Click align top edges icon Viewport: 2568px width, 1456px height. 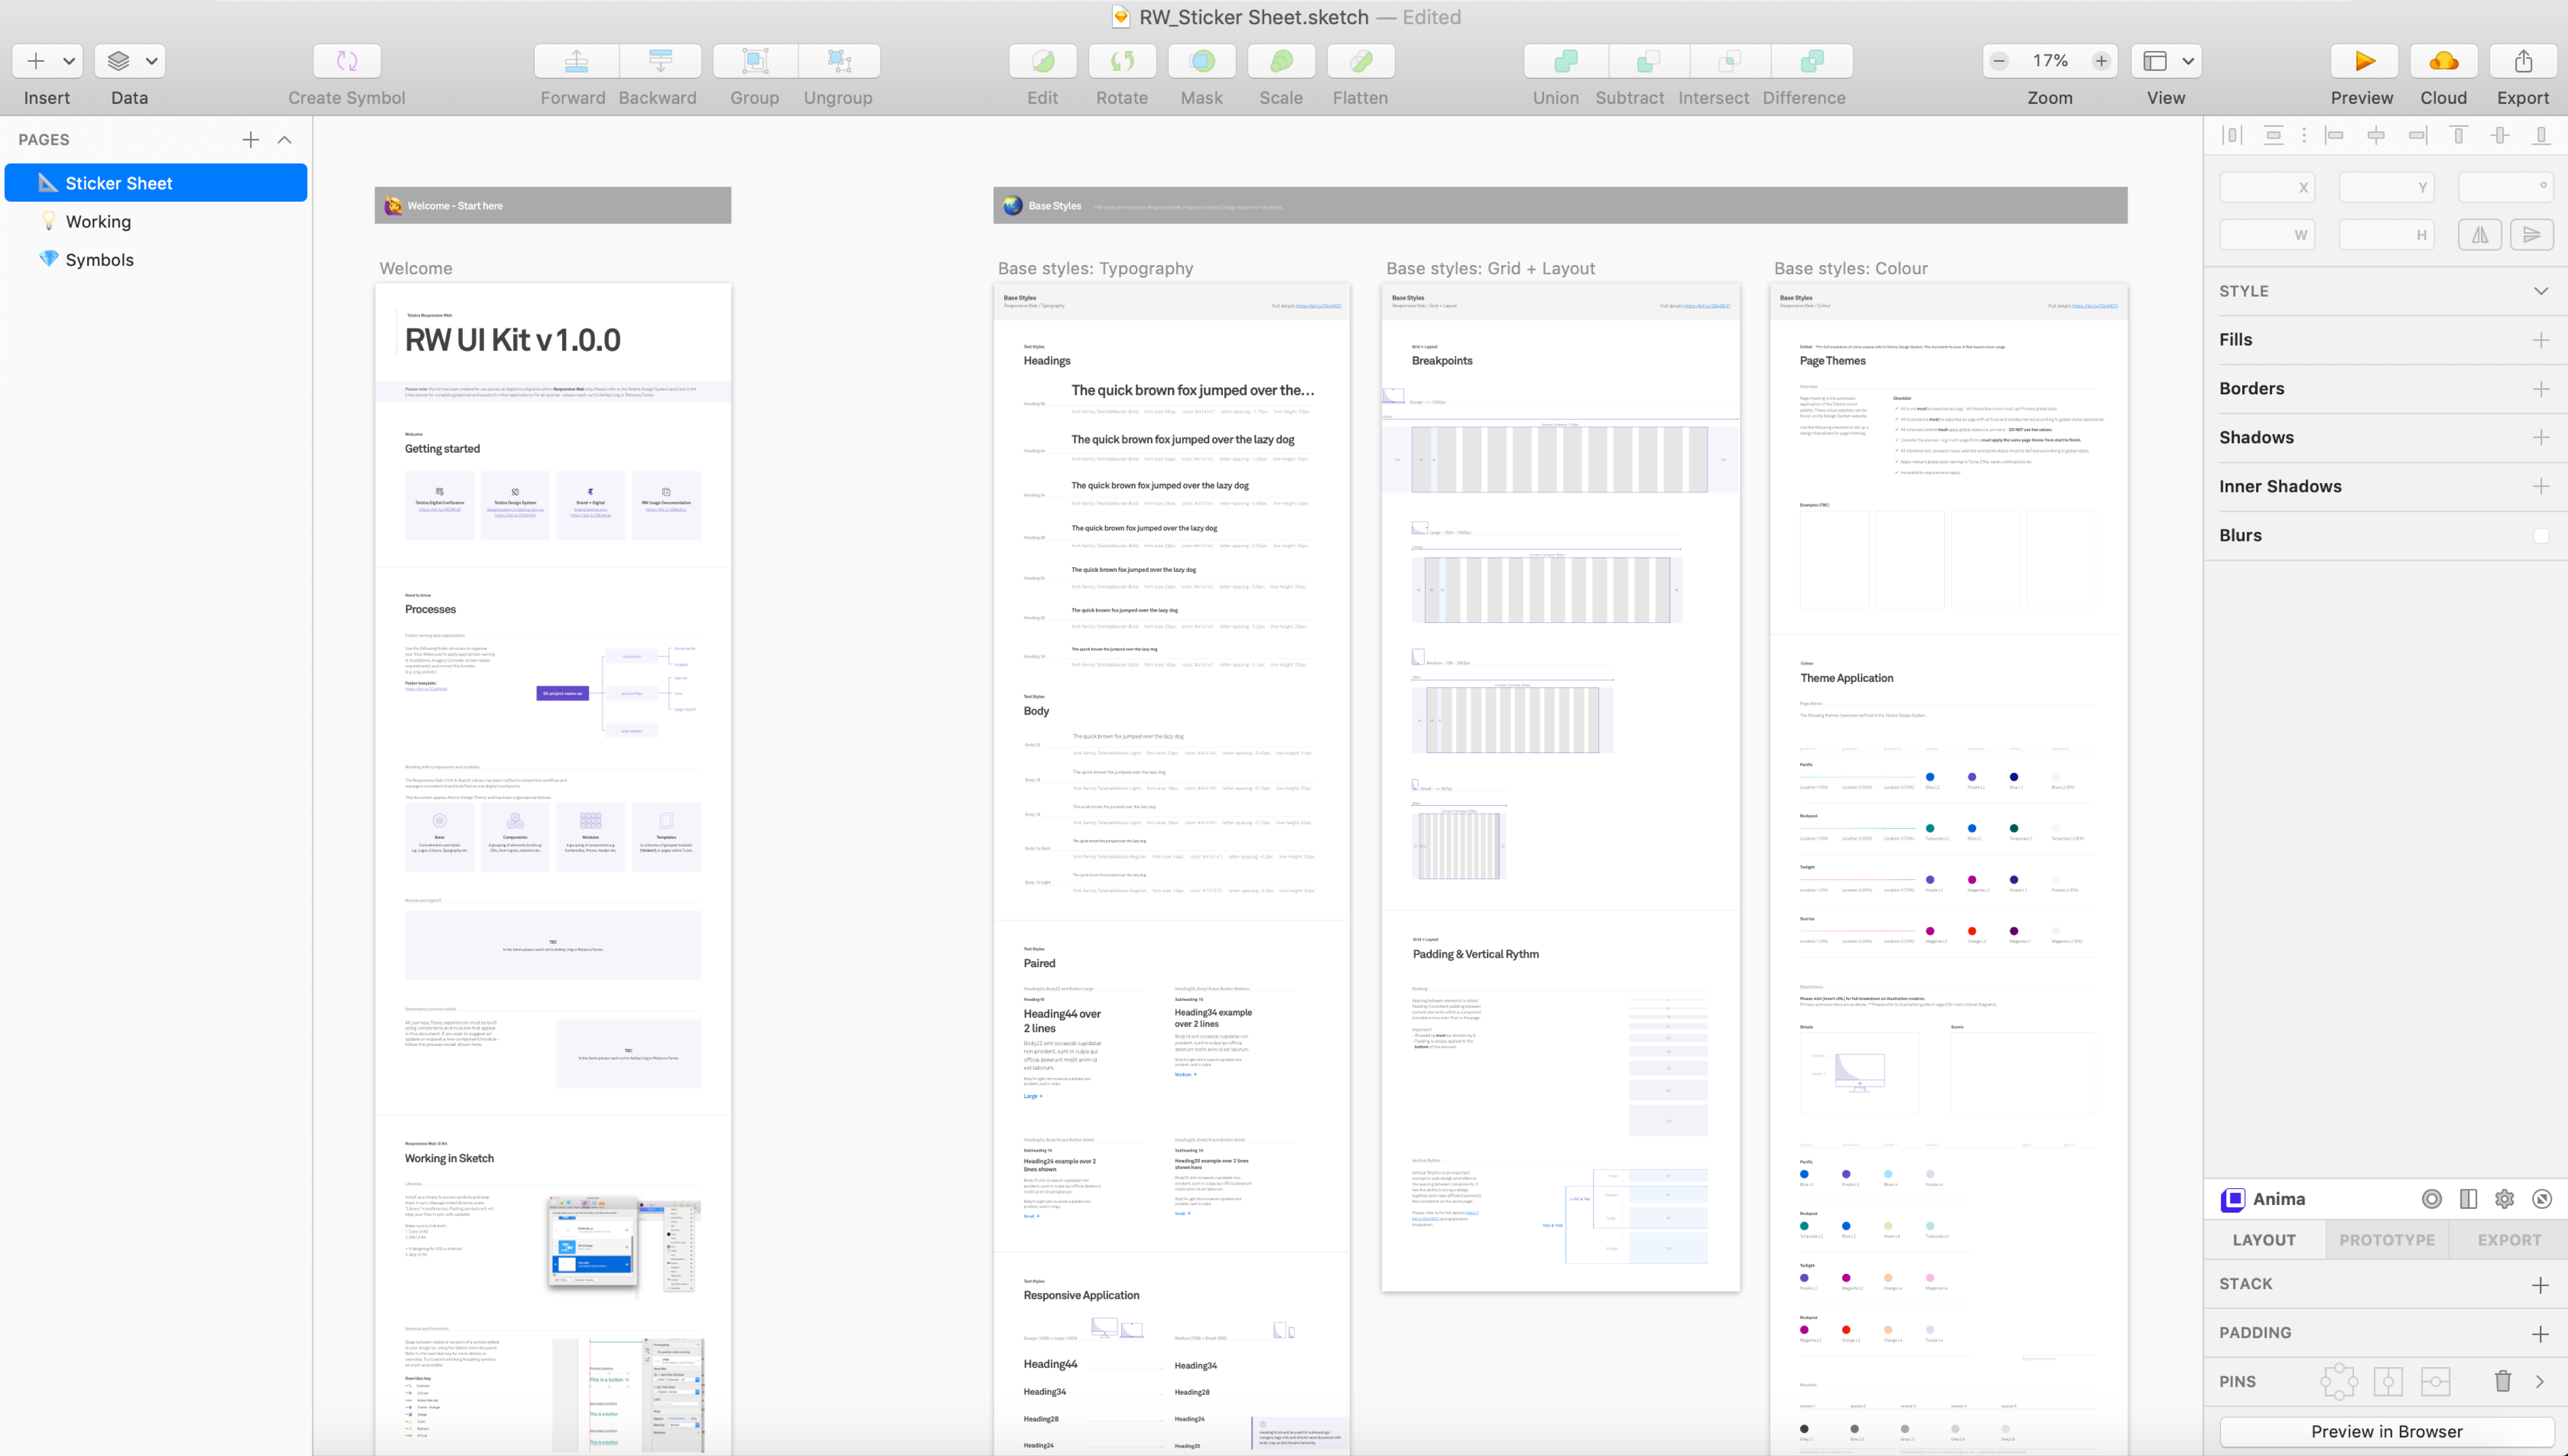pos(2459,135)
